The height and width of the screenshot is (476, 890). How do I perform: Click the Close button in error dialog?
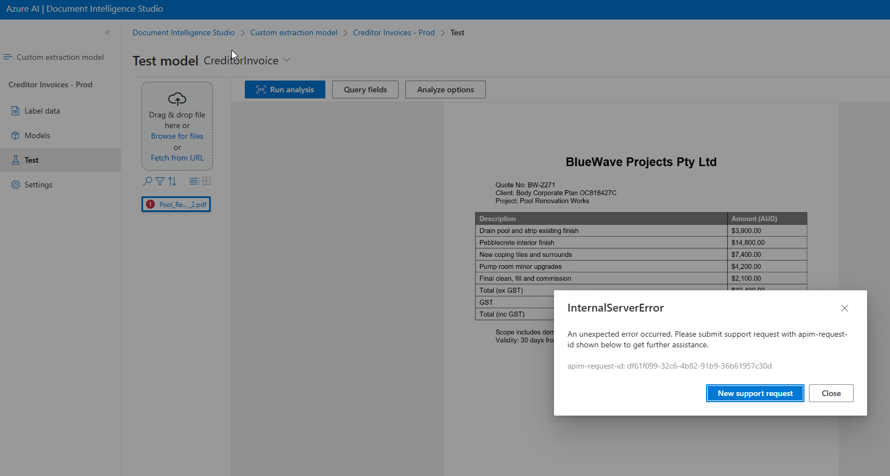(831, 393)
